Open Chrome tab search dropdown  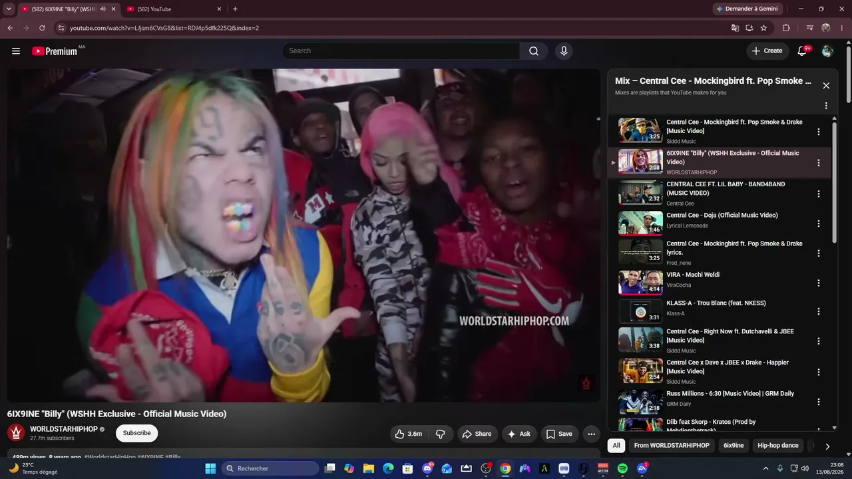[x=9, y=9]
